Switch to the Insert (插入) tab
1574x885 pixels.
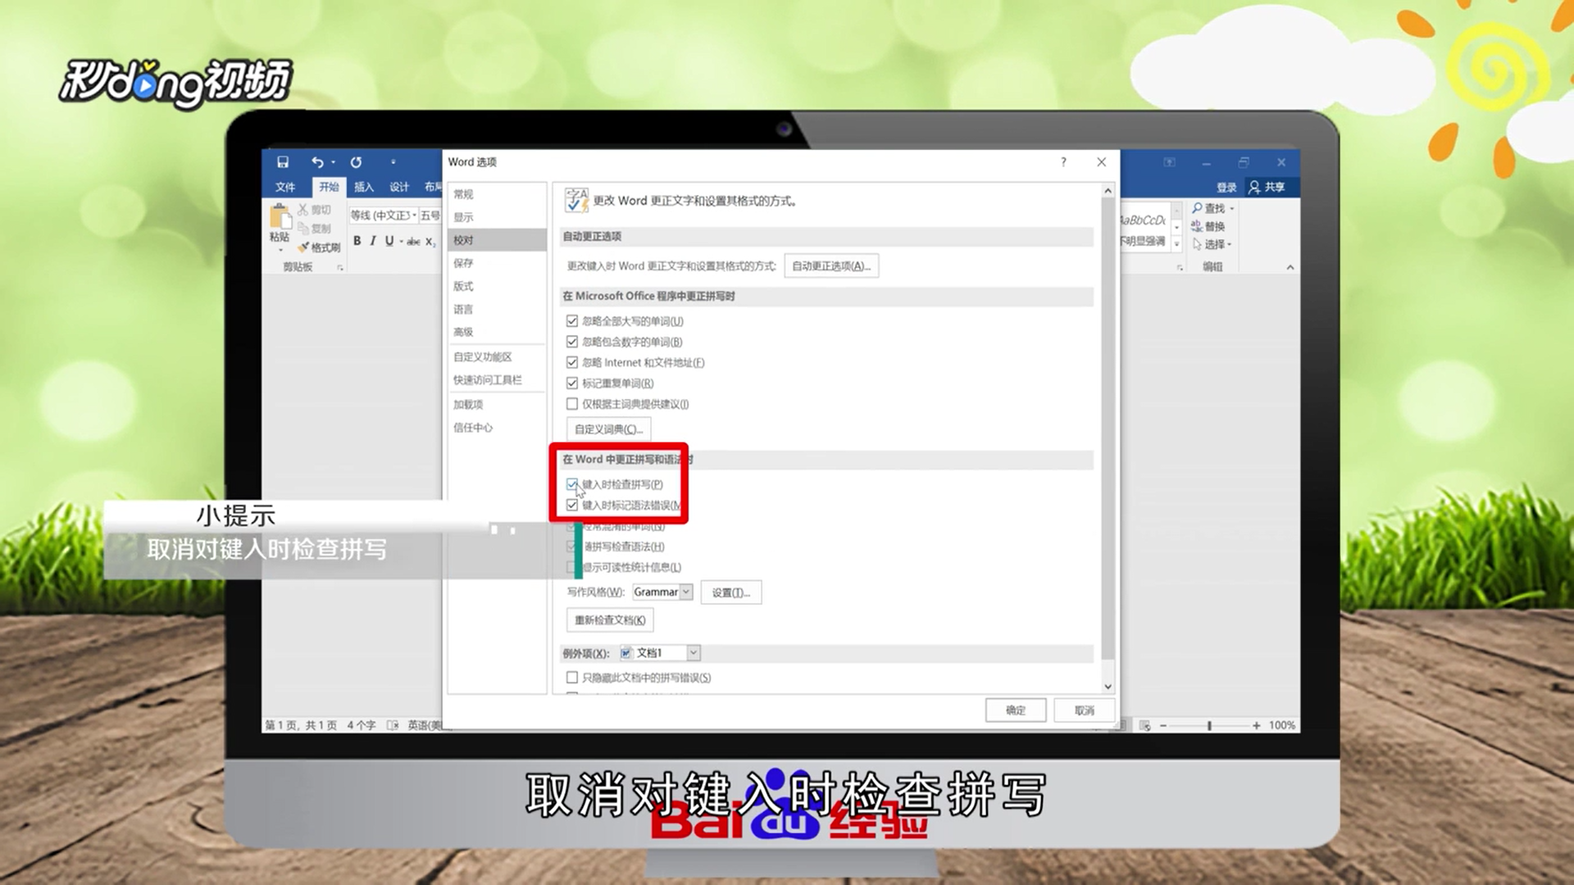364,187
